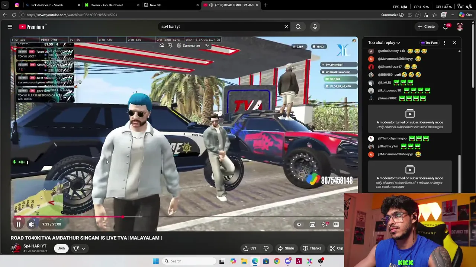
Task: Open the Windows Start menu
Action: pos(156,261)
